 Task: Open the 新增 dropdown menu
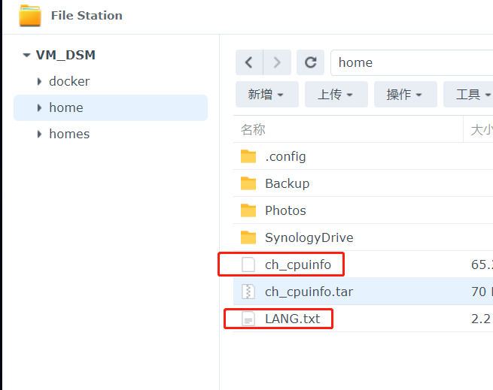[267, 94]
